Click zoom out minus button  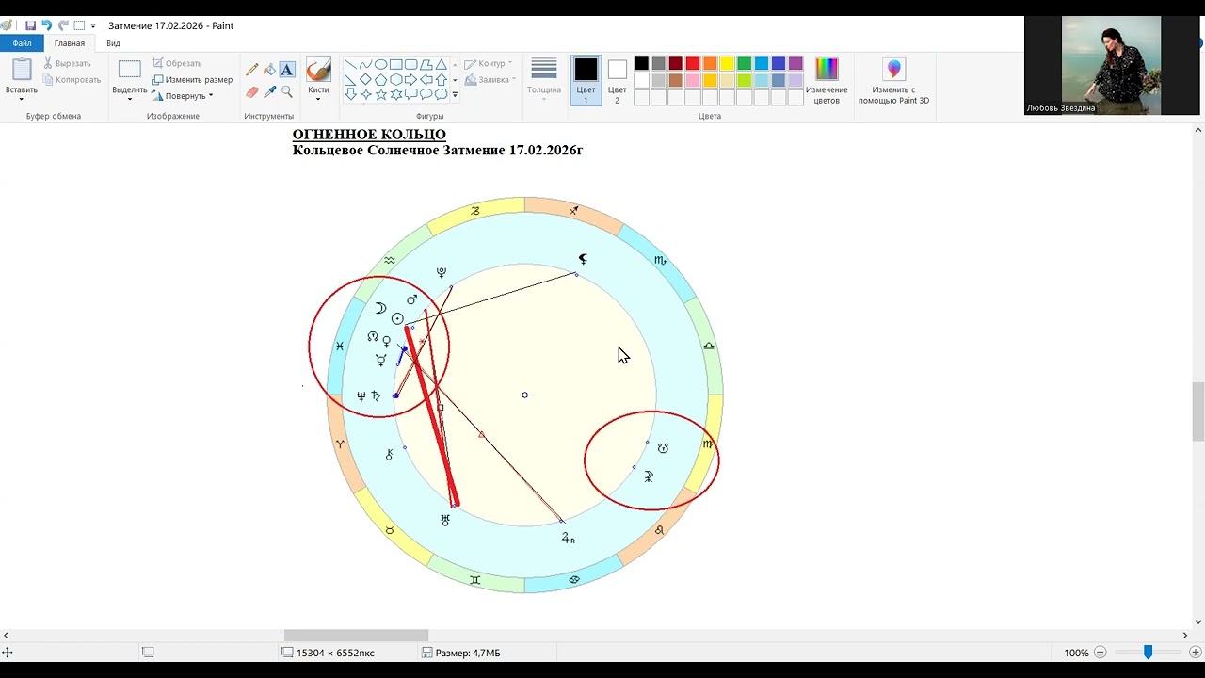[1100, 653]
